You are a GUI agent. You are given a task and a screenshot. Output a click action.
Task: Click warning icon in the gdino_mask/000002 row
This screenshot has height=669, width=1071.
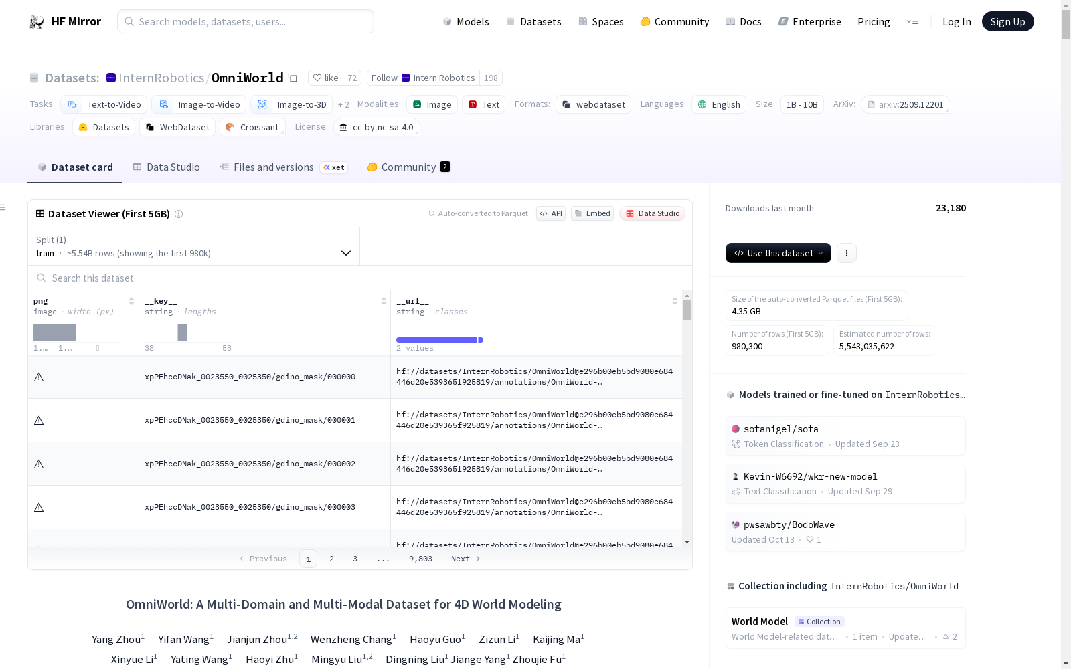pyautogui.click(x=39, y=464)
